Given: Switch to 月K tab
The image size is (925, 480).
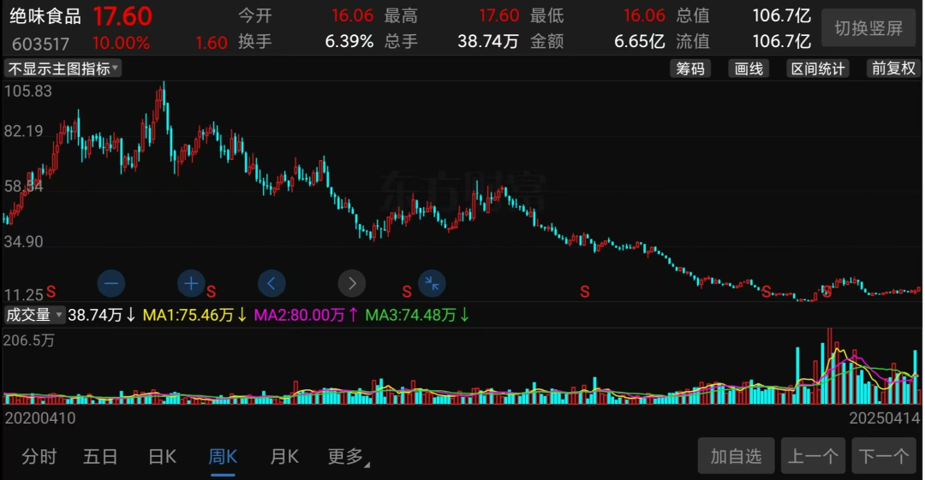Looking at the screenshot, I should [284, 456].
